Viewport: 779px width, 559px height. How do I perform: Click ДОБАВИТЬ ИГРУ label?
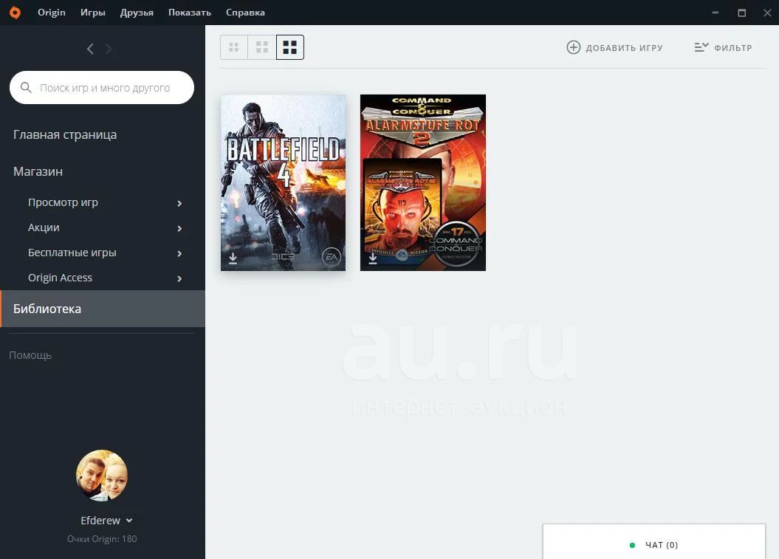[625, 48]
